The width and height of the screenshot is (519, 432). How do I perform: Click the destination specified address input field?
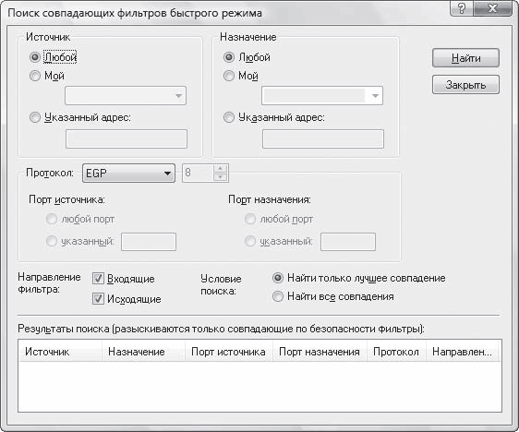(x=323, y=139)
